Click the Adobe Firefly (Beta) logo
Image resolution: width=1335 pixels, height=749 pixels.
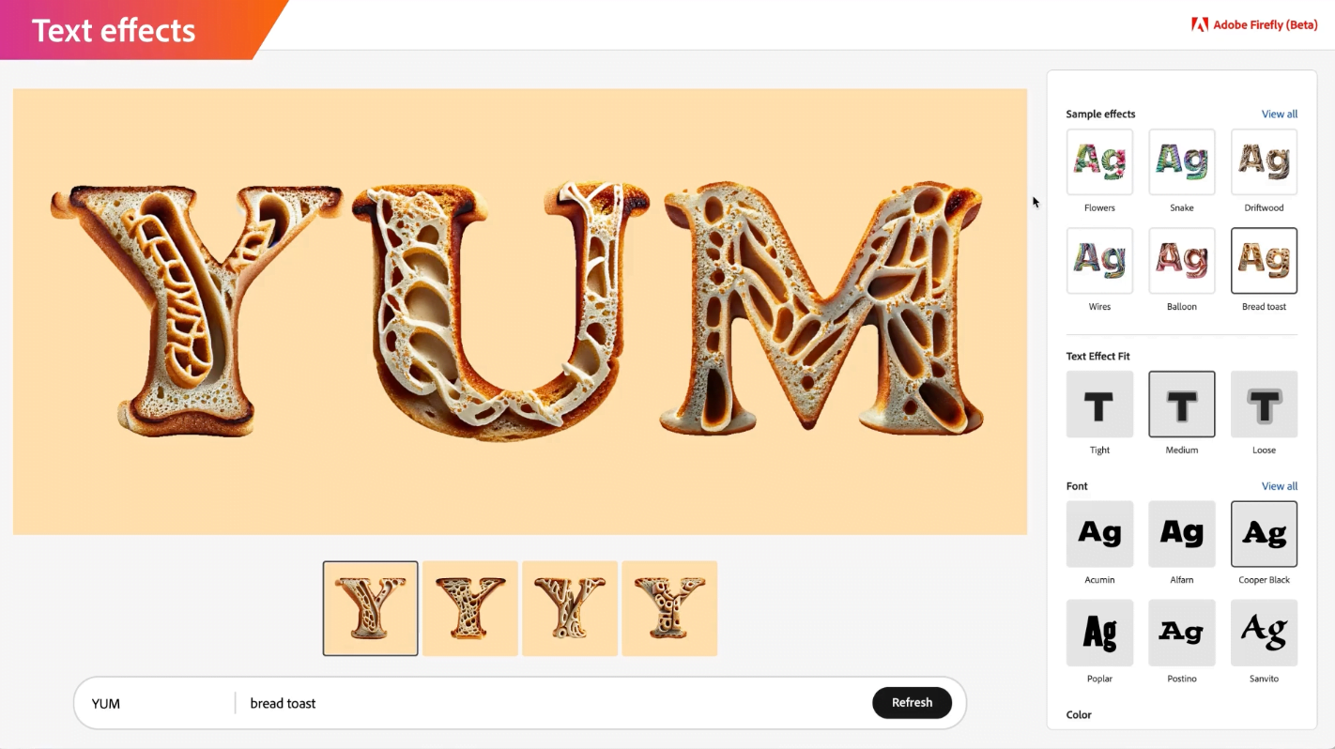1254,25
